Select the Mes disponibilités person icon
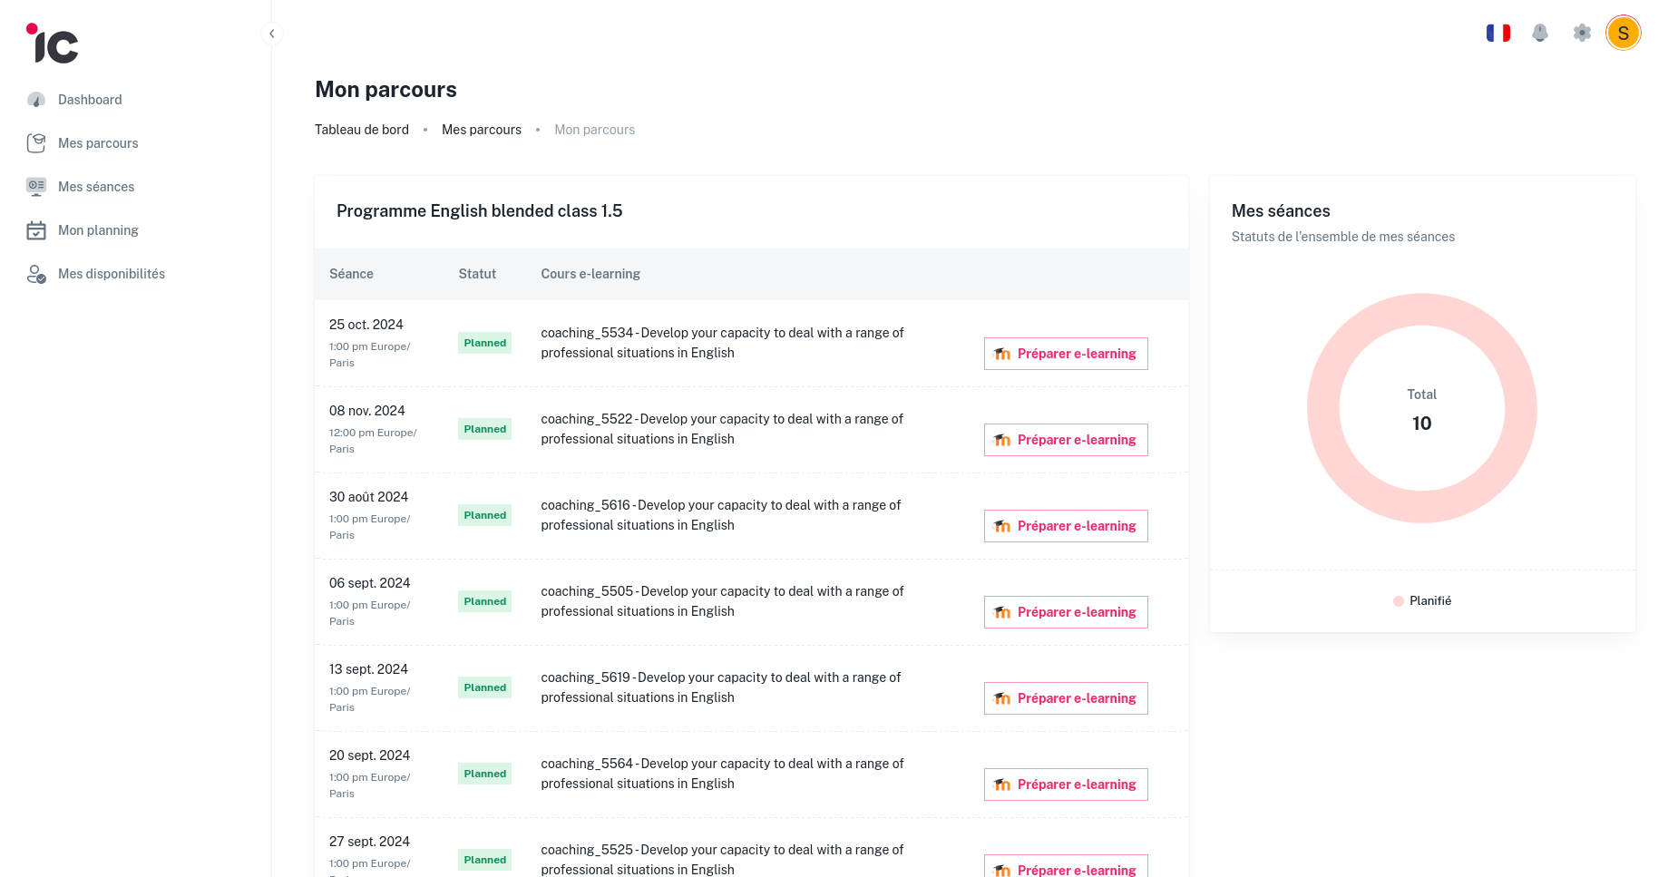This screenshot has width=1678, height=877. click(36, 273)
